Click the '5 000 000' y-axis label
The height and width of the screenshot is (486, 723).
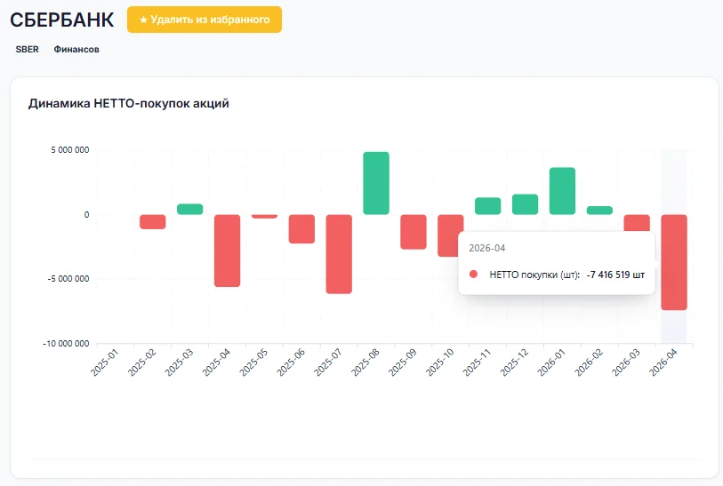tap(70, 150)
